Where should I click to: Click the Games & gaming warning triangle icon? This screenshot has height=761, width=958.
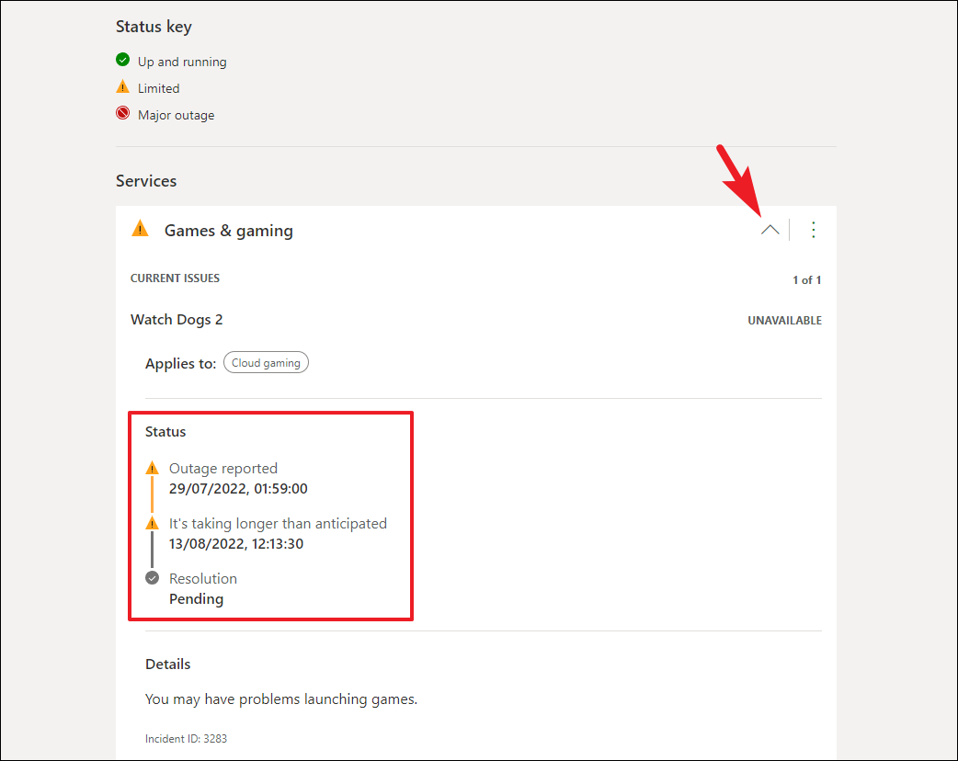pos(140,229)
